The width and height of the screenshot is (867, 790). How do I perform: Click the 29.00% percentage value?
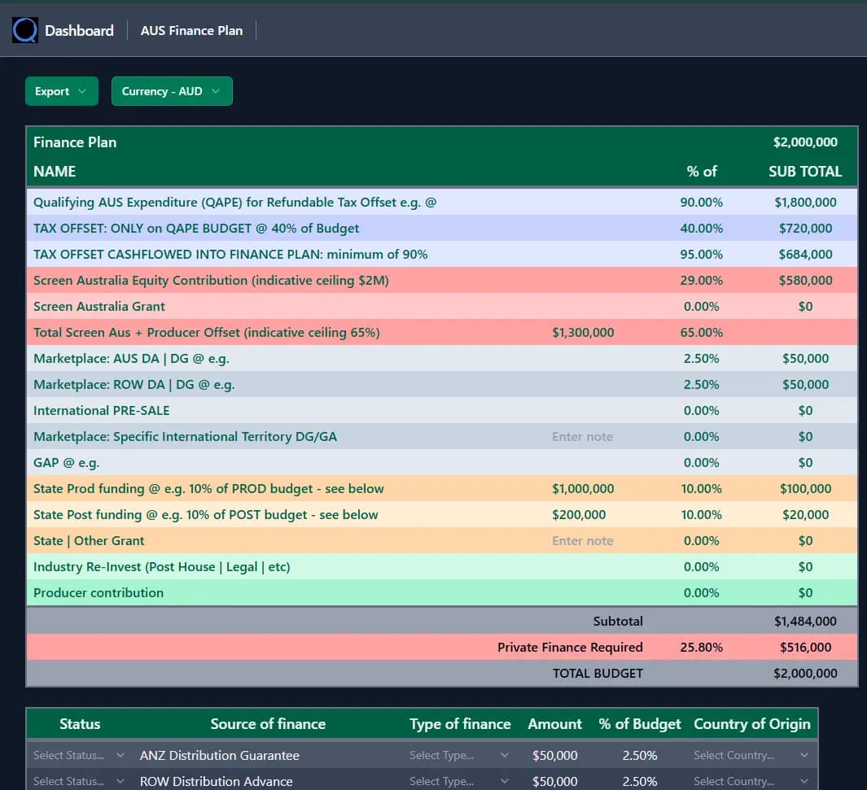701,280
